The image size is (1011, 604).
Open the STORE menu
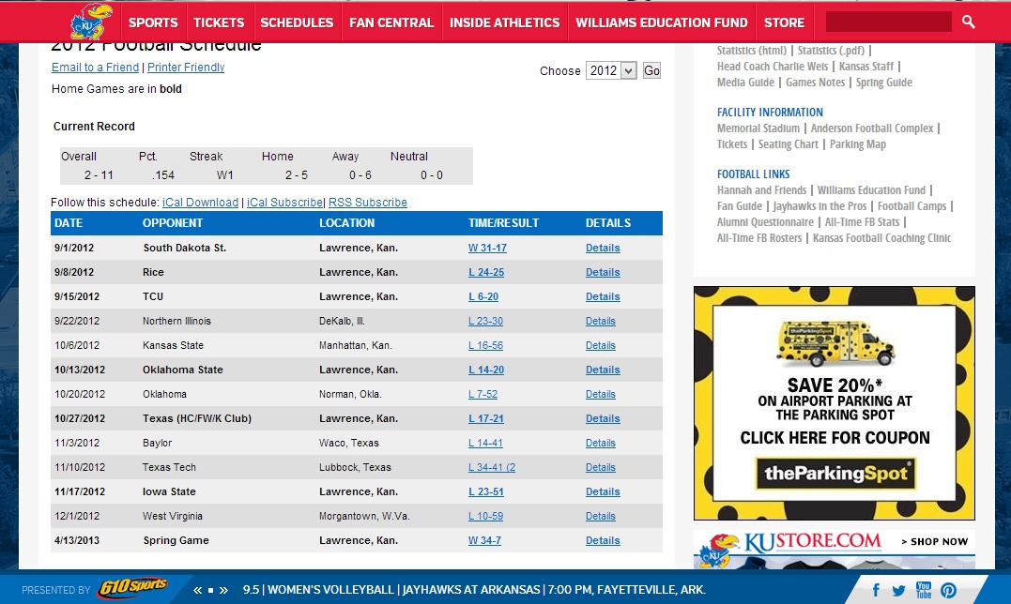click(x=784, y=23)
